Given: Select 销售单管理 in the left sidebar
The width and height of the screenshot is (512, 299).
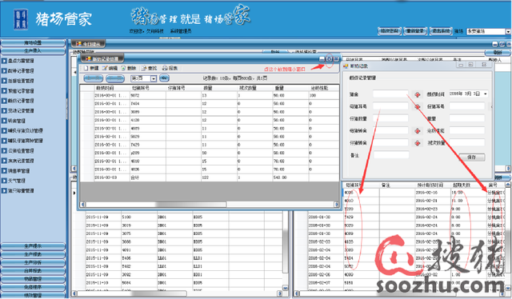Looking at the screenshot, I should coord(18,171).
